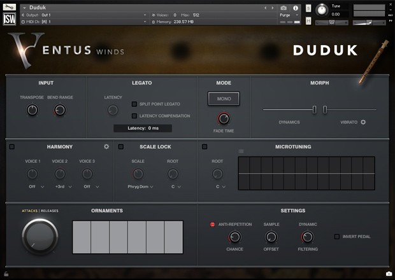Click the first Ornaments pad
This screenshot has width=395, height=280.
pyautogui.click(x=82, y=237)
